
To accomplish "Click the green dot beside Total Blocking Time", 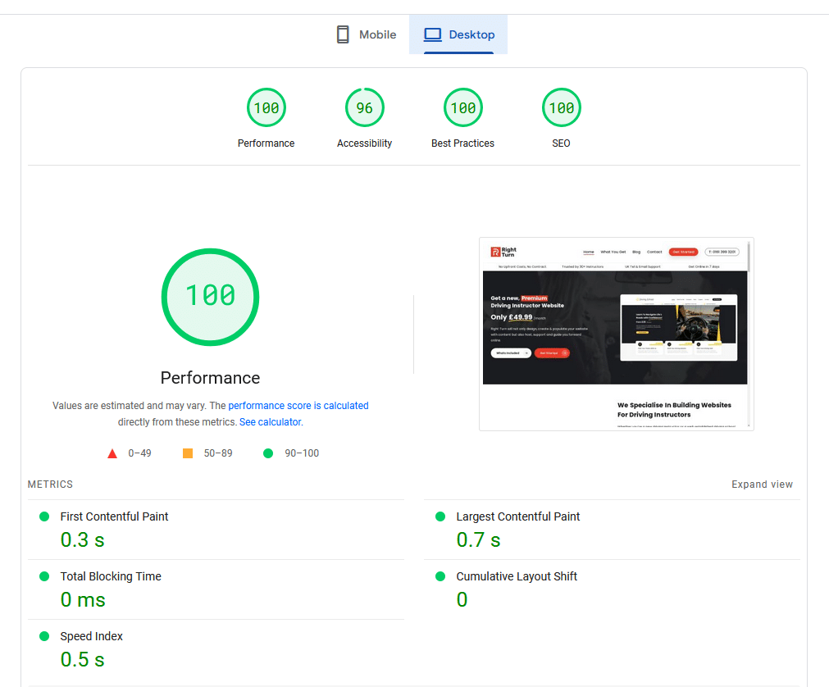I will point(44,576).
